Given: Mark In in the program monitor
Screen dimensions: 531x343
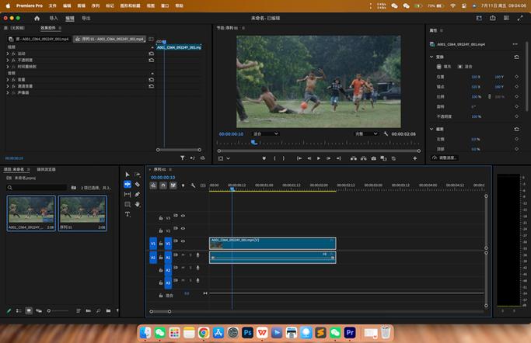Looking at the screenshot, I should [x=274, y=158].
